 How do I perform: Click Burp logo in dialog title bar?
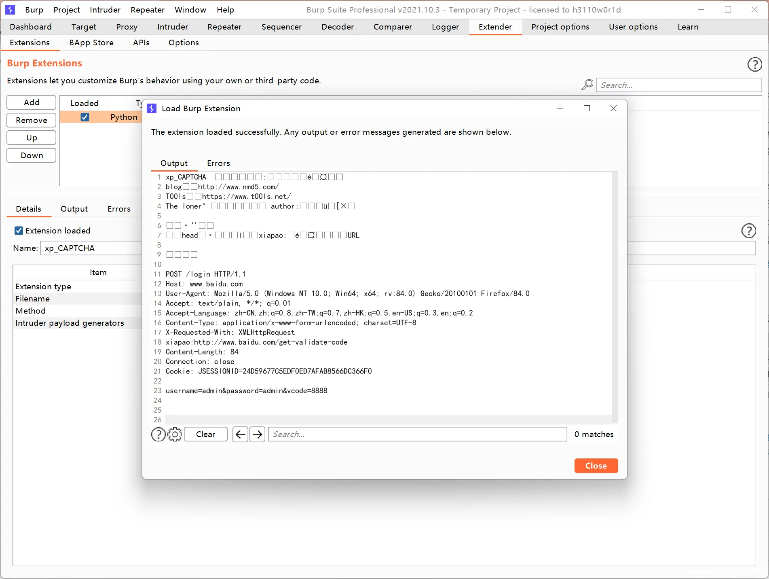pos(152,108)
